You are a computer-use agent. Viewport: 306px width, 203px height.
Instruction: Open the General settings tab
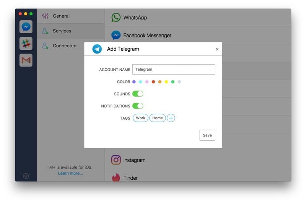70,16
